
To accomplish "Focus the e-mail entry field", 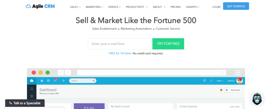I will coord(120,44).
